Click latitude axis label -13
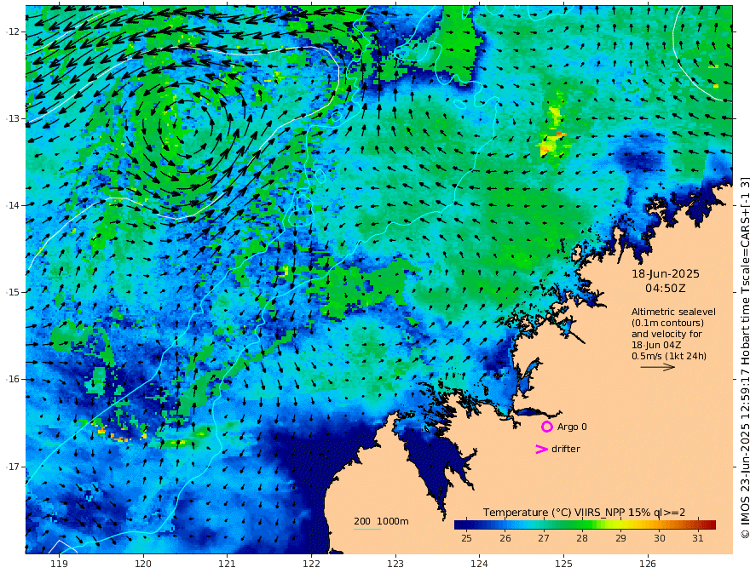This screenshot has width=750, height=579. click(13, 118)
